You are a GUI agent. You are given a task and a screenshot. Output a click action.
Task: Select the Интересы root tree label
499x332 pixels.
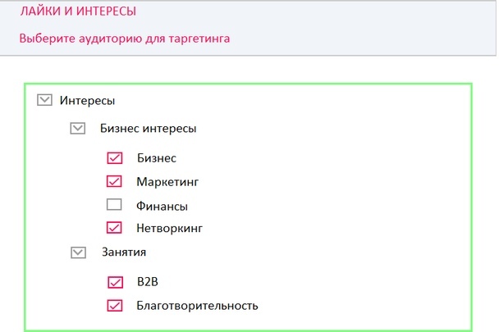[87, 101]
